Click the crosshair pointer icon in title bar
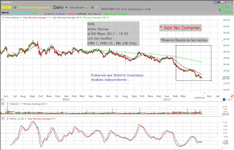The image size is (234, 150). click(226, 3)
